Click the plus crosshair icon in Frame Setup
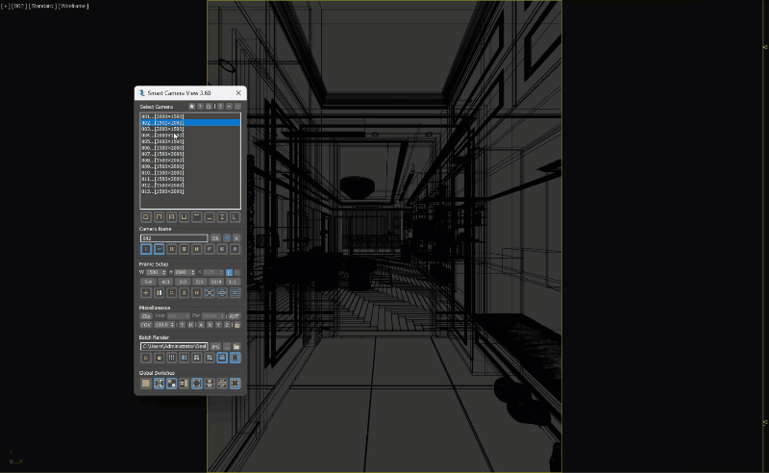 click(146, 292)
